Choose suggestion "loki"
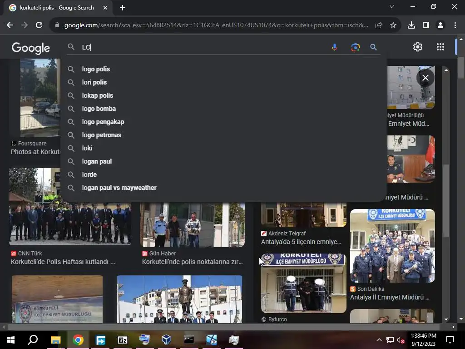 223,148
